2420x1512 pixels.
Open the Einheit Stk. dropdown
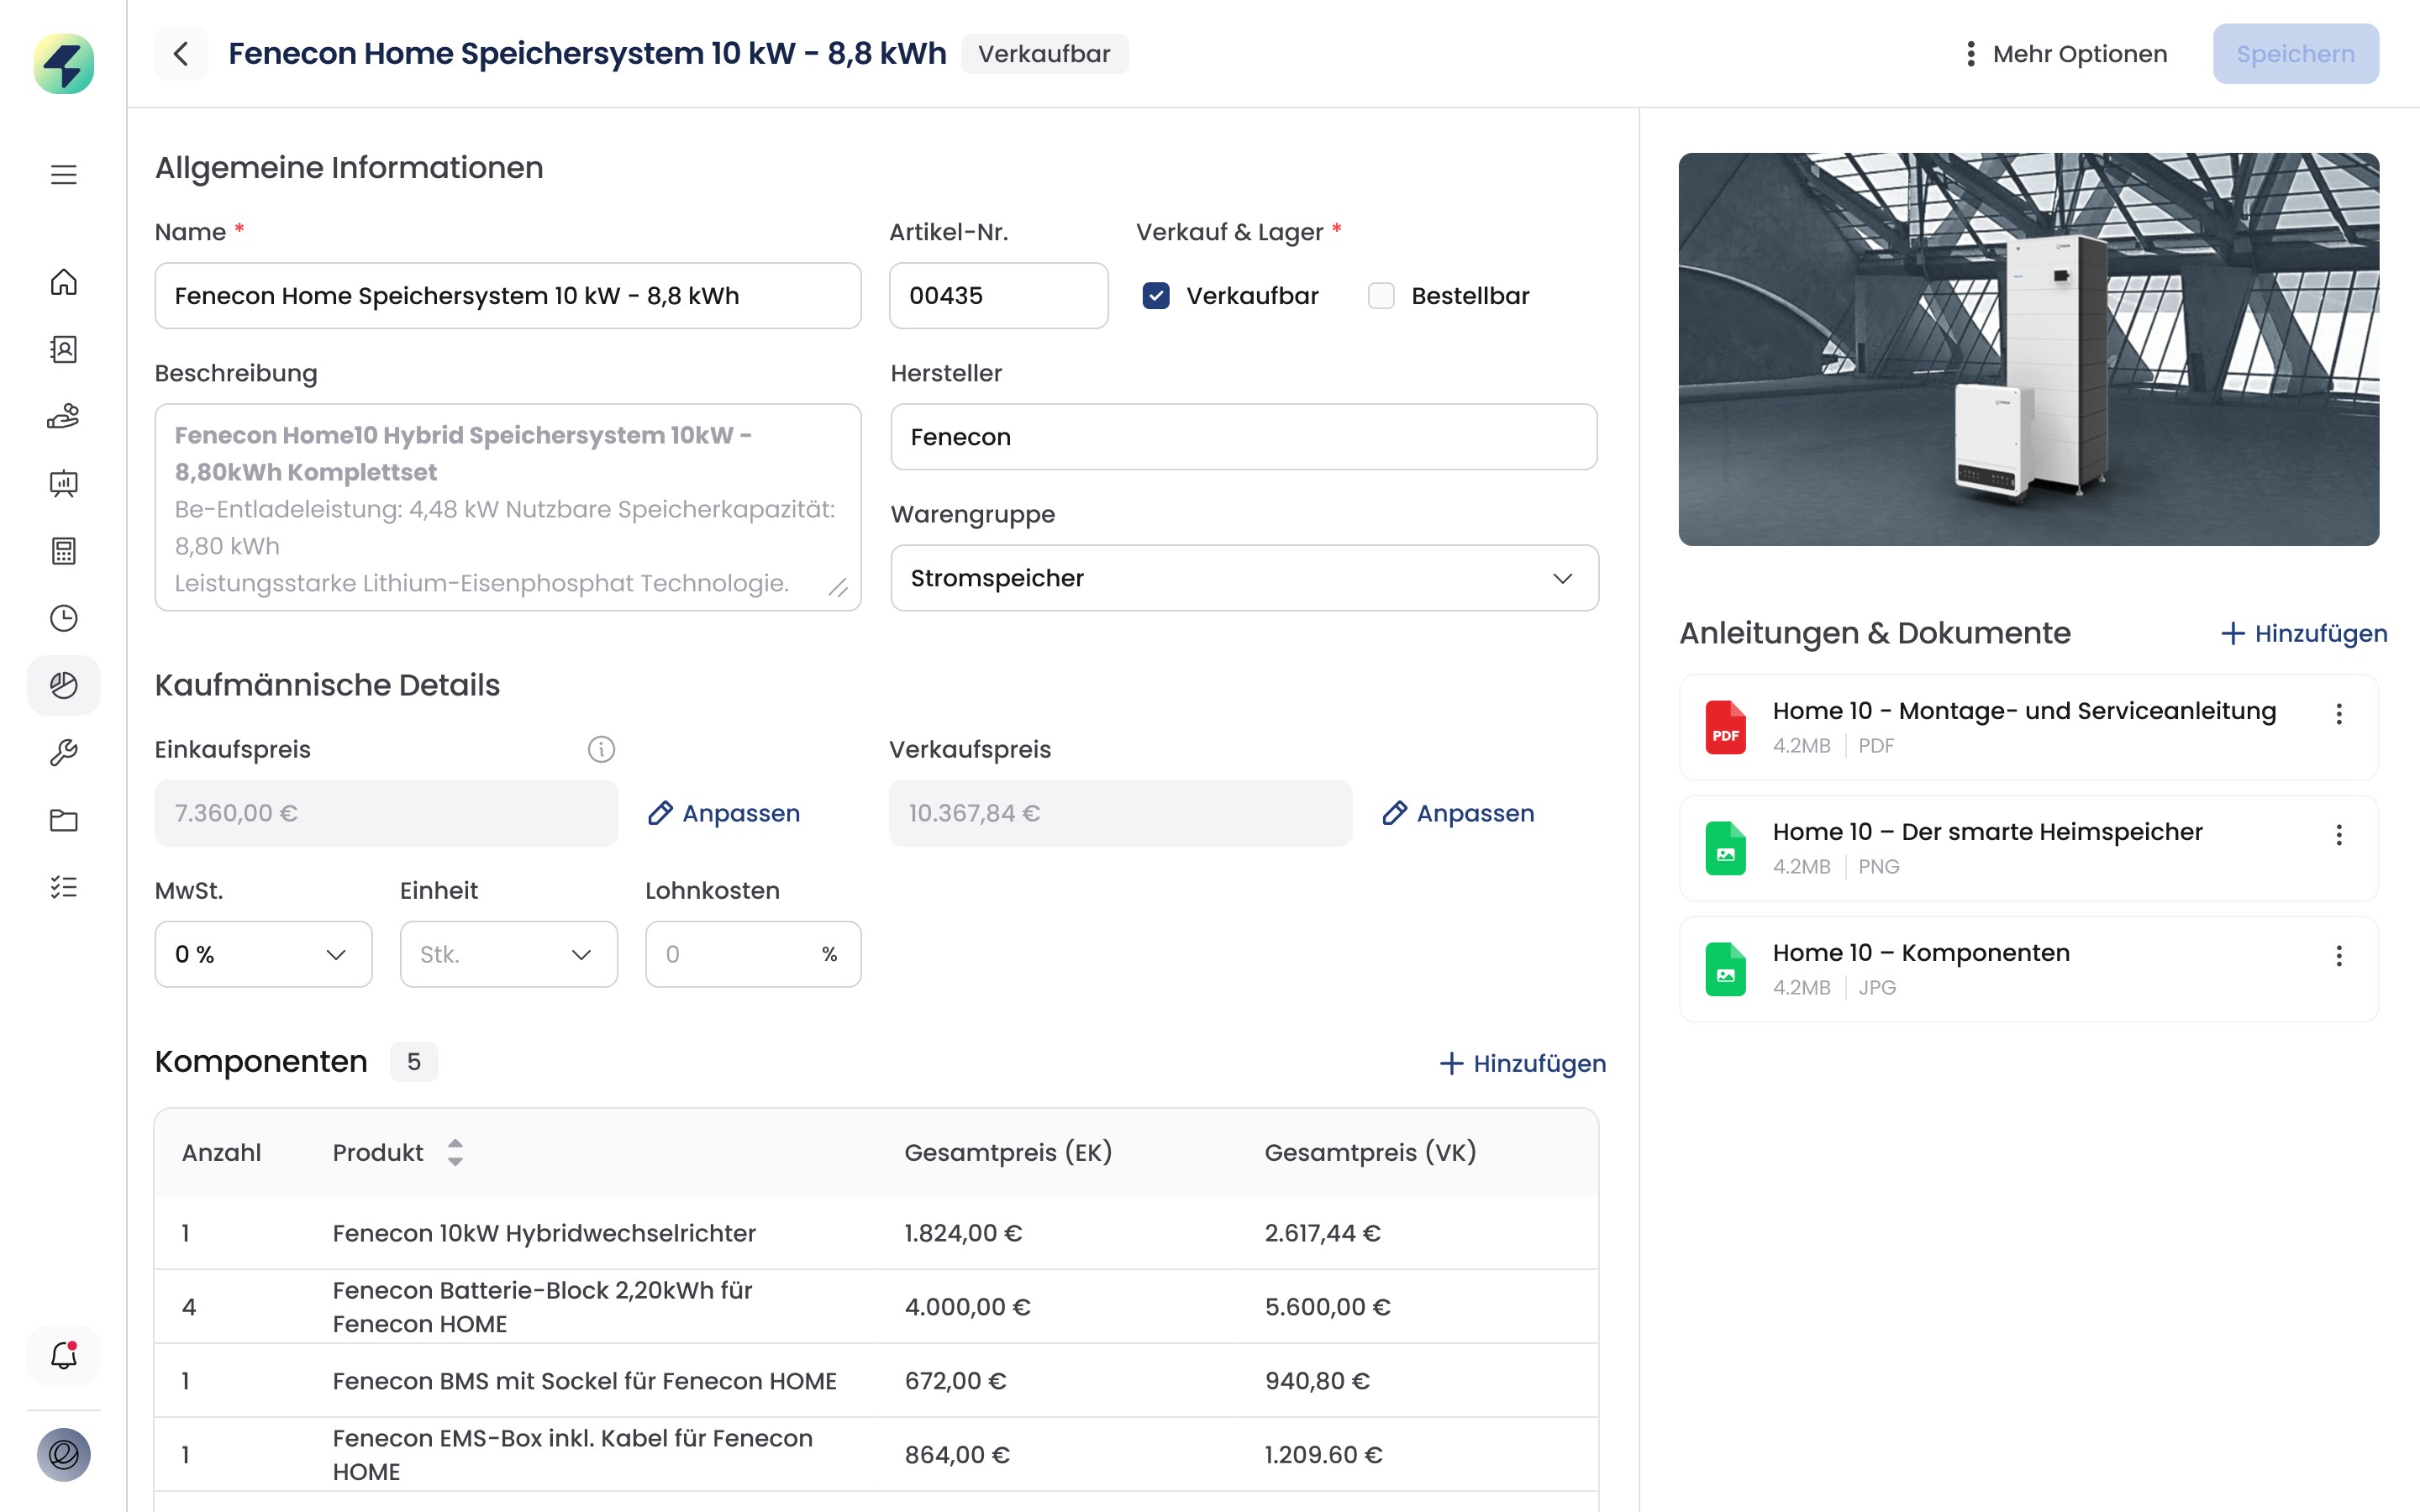point(508,954)
